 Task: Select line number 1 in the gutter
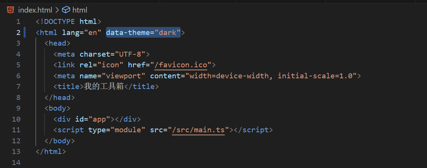[x=18, y=21]
